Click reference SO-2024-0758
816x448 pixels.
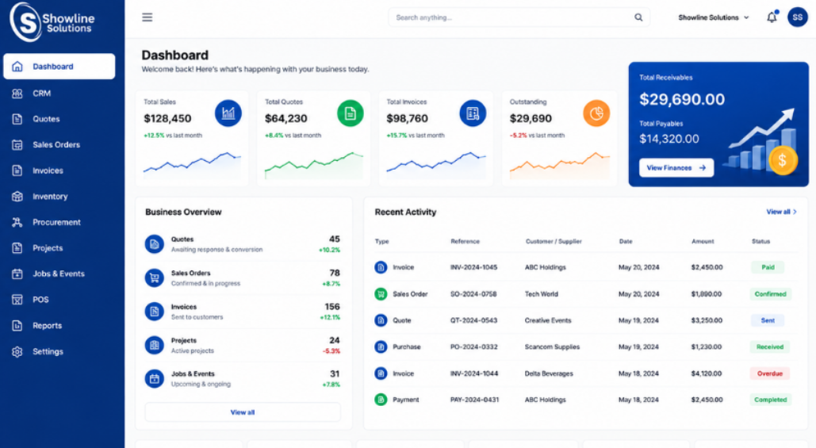click(x=473, y=294)
